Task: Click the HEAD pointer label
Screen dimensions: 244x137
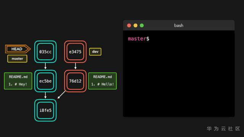Action: (x=18, y=49)
